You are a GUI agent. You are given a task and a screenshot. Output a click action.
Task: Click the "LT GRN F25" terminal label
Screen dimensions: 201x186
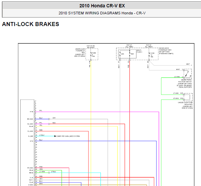tap(178, 93)
